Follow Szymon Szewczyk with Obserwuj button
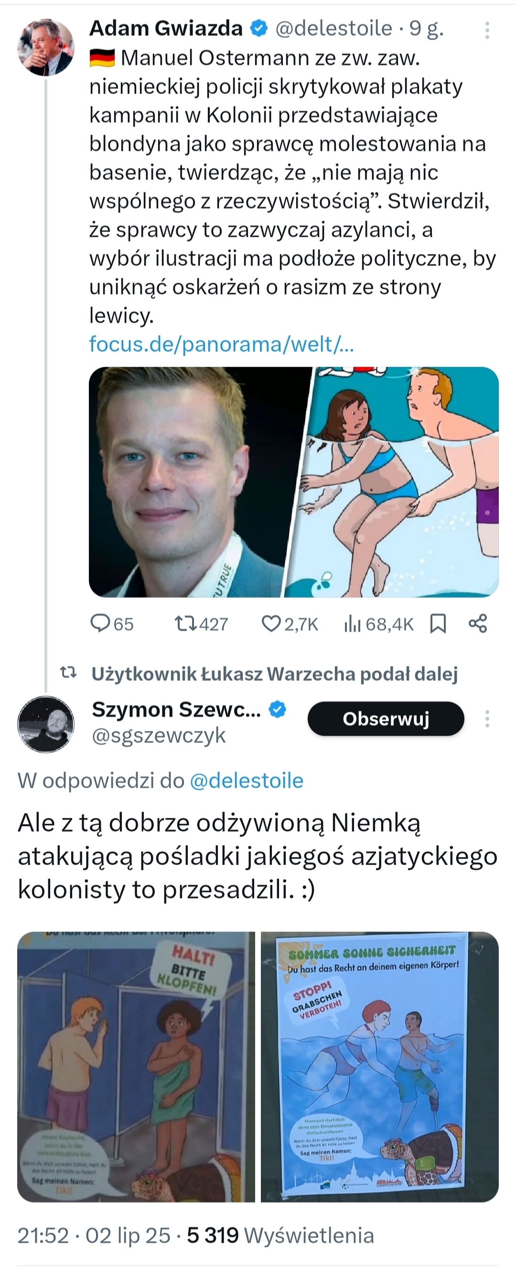The width and height of the screenshot is (516, 1288). [386, 718]
